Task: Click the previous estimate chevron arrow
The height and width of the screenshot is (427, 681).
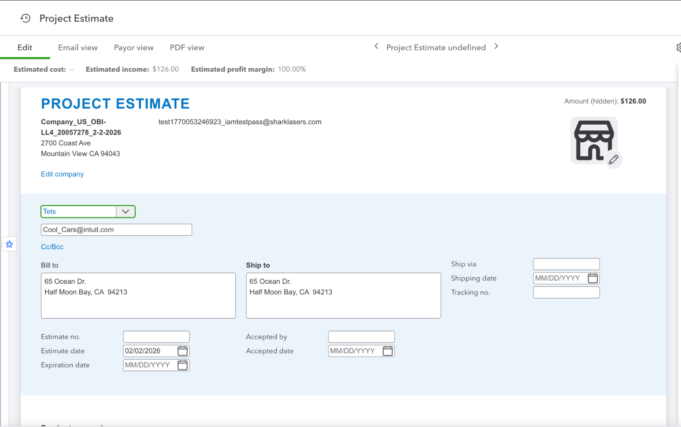Action: coord(376,46)
